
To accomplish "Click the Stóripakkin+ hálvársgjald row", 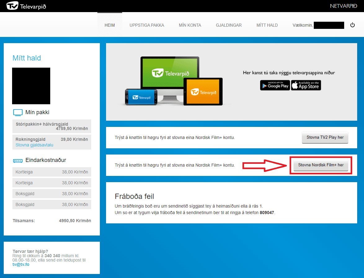I will pyautogui.click(x=52, y=126).
